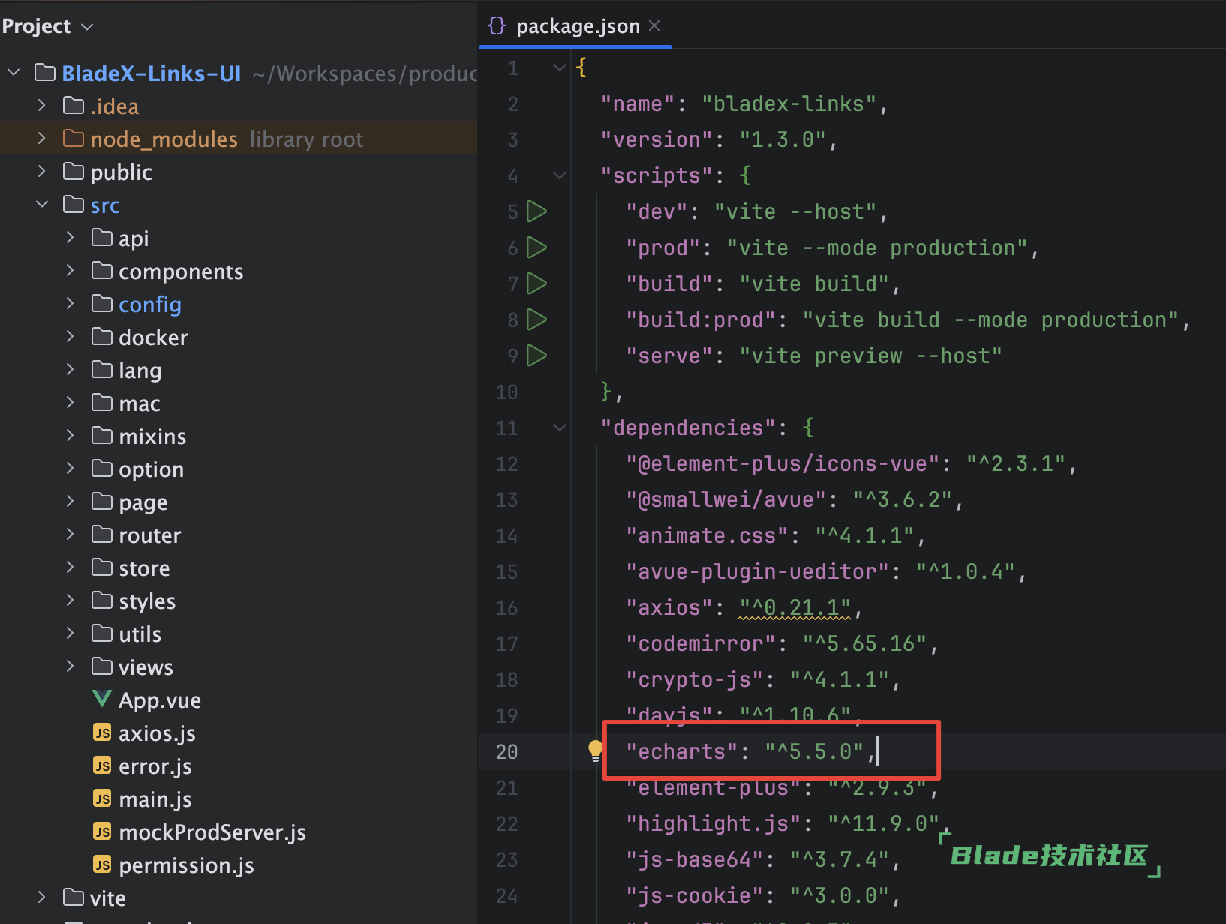The width and height of the screenshot is (1226, 924).
Task: Click the src folder icon
Action: click(74, 205)
